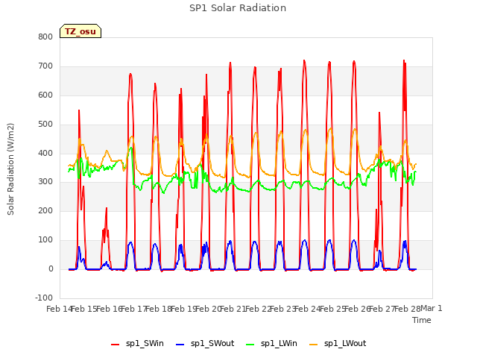Click the orange sp1_LWout legend color marker
Screen dimensions: 477x358
click(313, 345)
